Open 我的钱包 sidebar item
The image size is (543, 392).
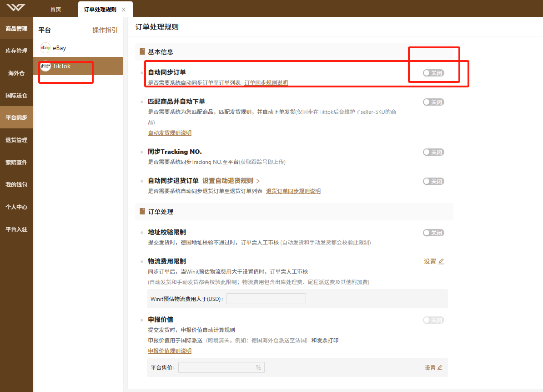[x=16, y=184]
